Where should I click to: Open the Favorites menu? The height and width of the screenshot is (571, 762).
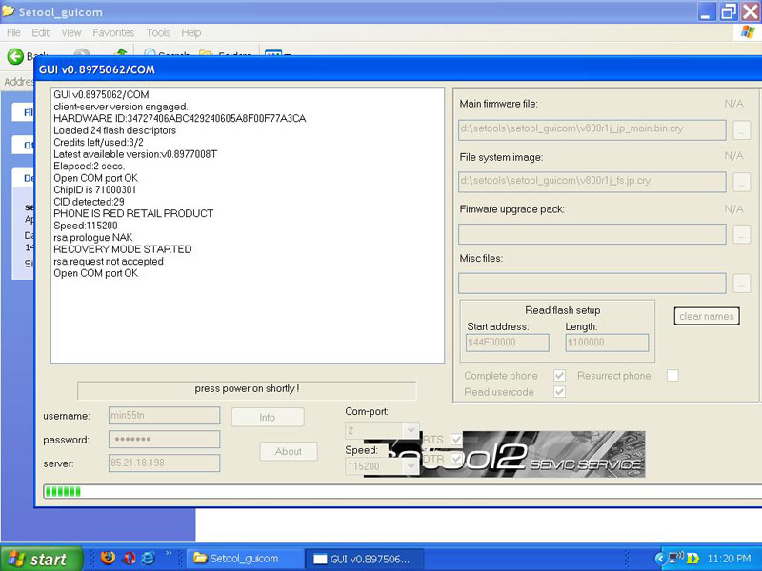[113, 32]
